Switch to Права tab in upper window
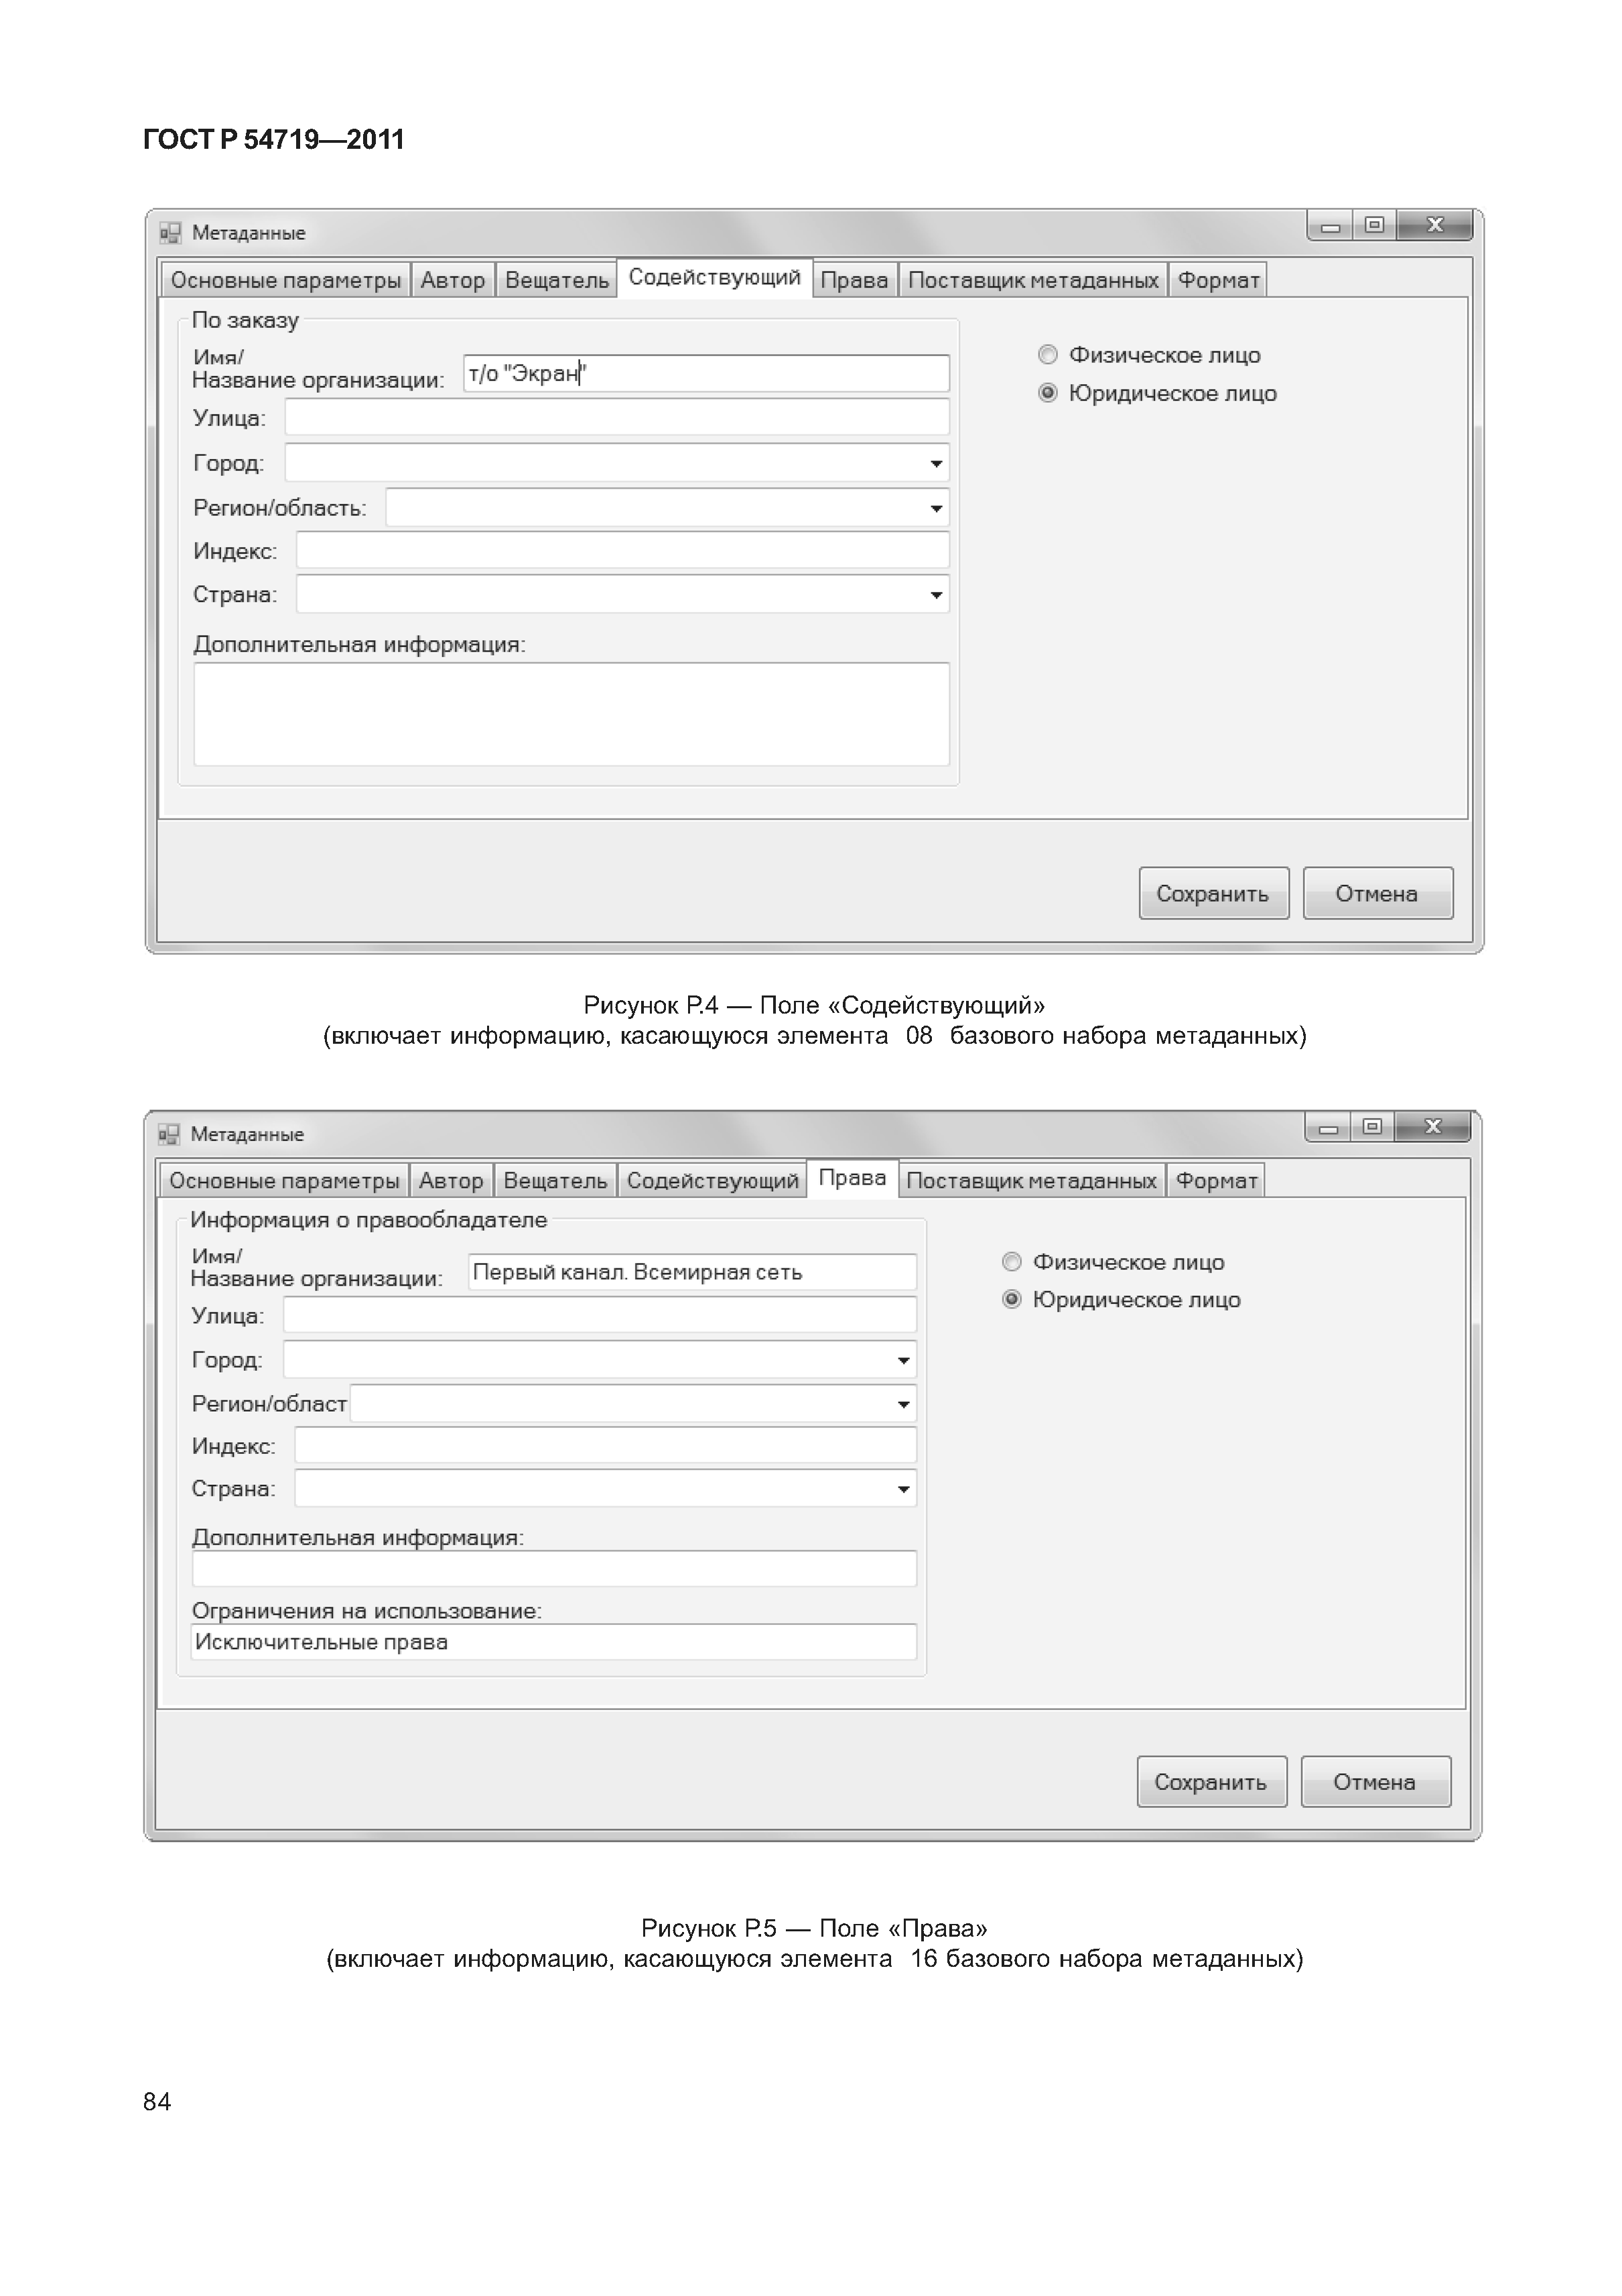The image size is (1622, 2296). click(854, 281)
